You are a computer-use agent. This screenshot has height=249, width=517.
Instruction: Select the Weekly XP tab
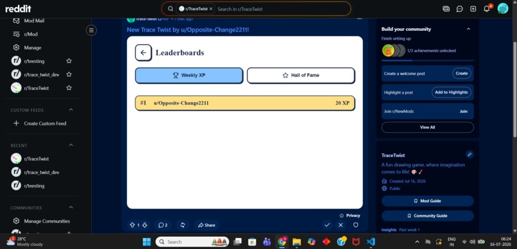[189, 75]
